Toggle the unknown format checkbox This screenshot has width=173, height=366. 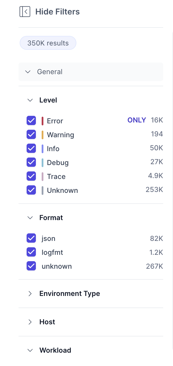31,266
